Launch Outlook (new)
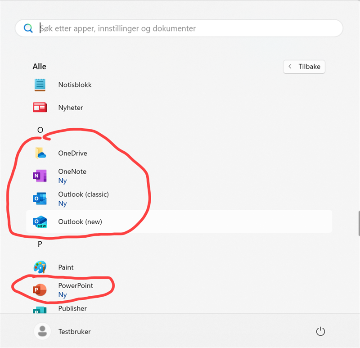The height and width of the screenshot is (348, 360). point(80,221)
